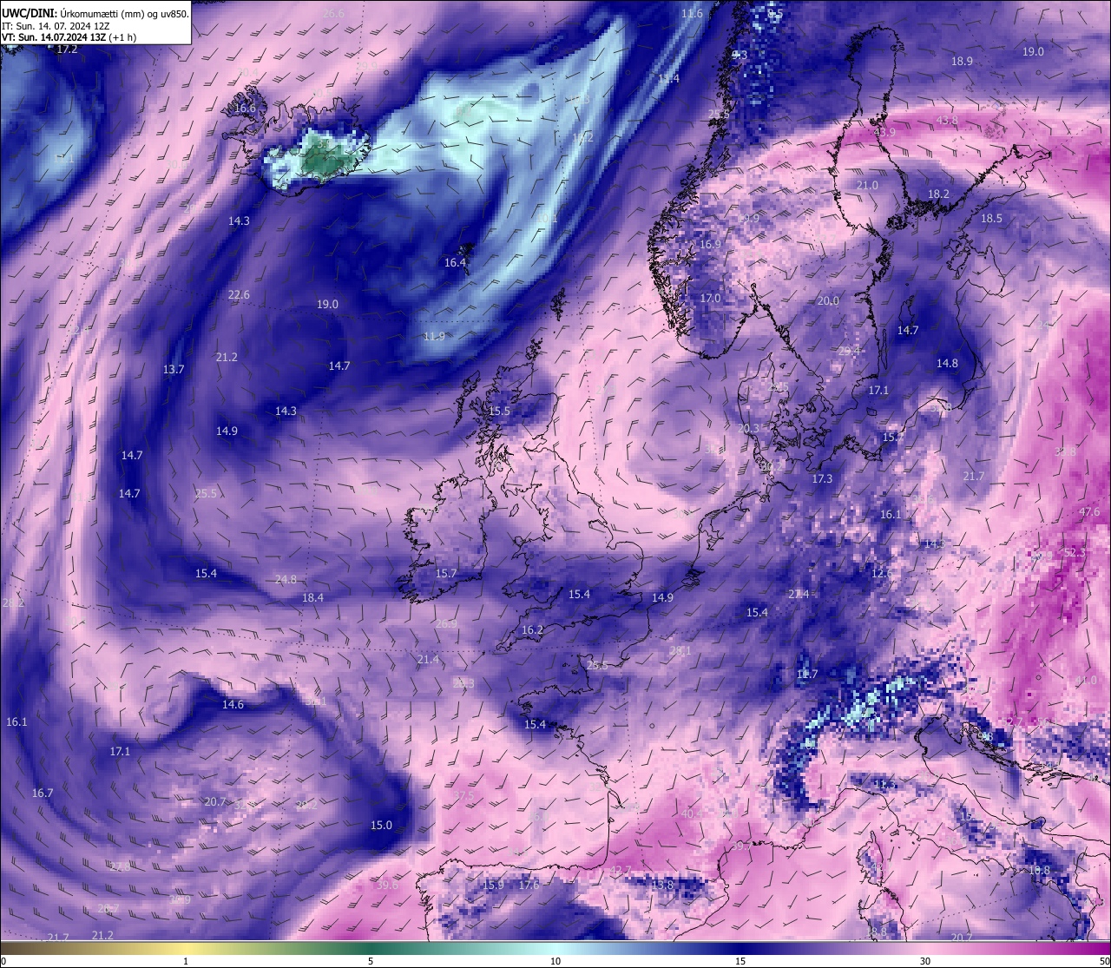Click the 10 tick label on the color scale
1111x968 pixels.
tap(555, 961)
